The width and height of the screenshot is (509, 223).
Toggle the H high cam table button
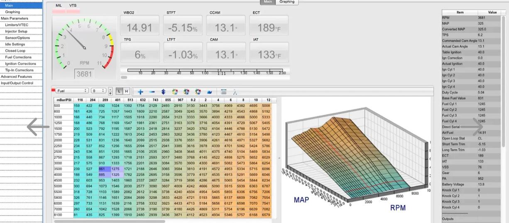126,91
